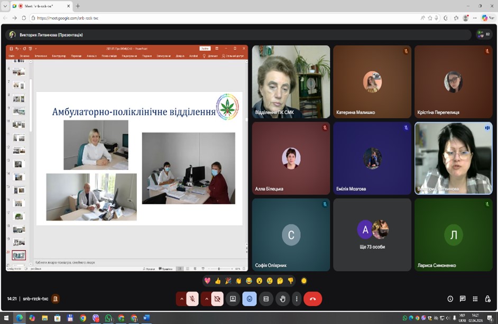Screen dimensions: 498x324
Task: Expand video settings arrow beside camera
Action: [206, 299]
